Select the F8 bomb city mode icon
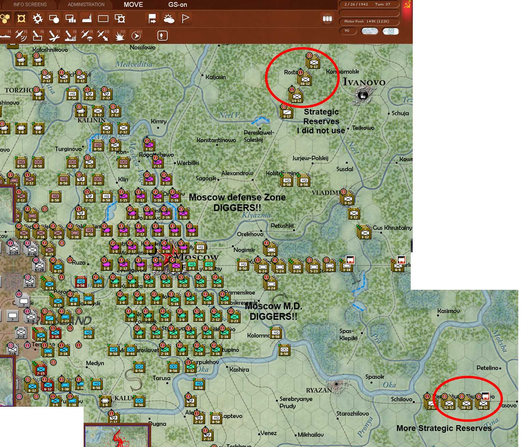 click(x=70, y=35)
